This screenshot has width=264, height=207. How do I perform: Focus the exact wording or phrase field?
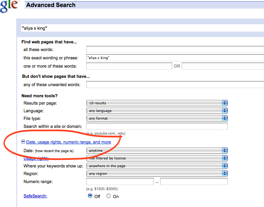(175, 58)
